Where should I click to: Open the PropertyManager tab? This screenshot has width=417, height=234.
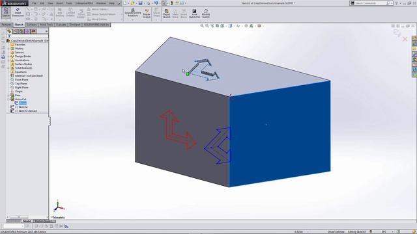tap(15, 31)
